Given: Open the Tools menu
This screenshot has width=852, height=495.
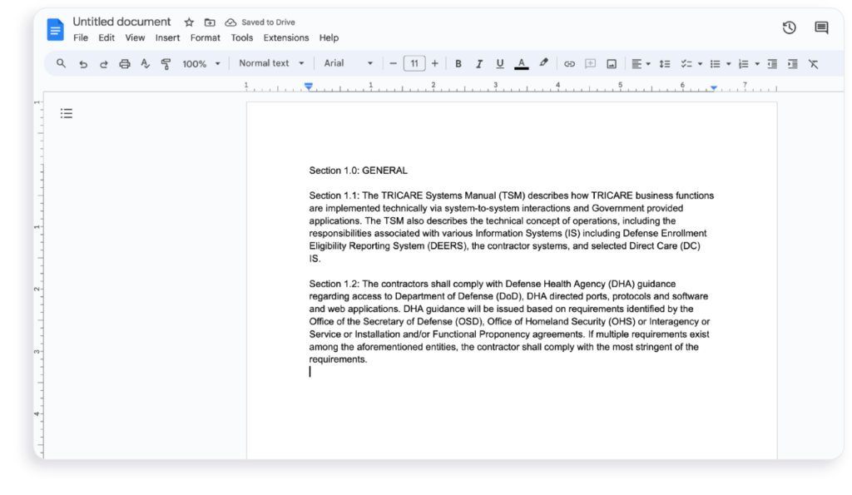Looking at the screenshot, I should pyautogui.click(x=242, y=37).
